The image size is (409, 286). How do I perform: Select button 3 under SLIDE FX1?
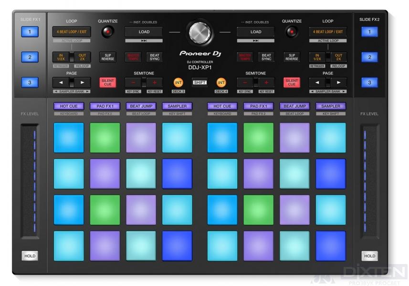pos(30,82)
